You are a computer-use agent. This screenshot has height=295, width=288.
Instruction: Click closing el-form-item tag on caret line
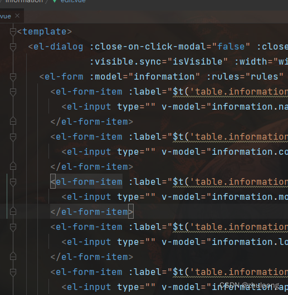95,212
